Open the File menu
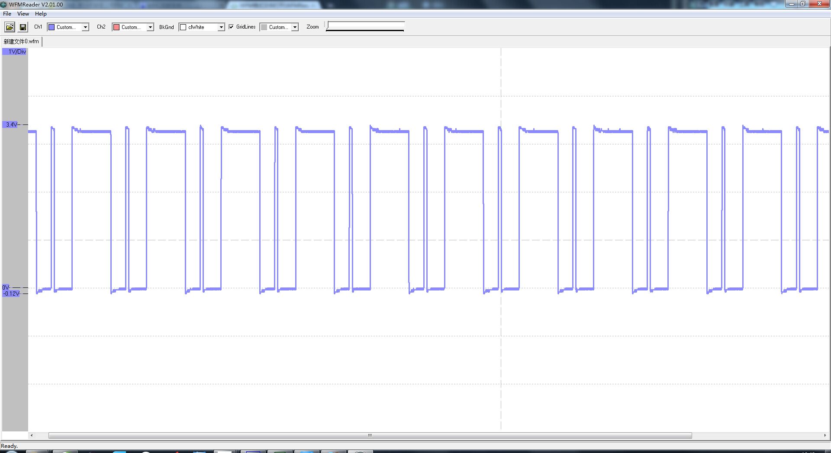Image resolution: width=831 pixels, height=453 pixels. coord(7,14)
